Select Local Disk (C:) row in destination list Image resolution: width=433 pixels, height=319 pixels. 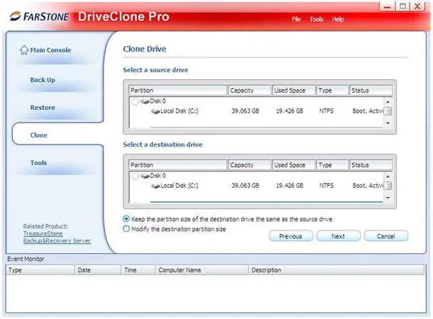click(256, 186)
